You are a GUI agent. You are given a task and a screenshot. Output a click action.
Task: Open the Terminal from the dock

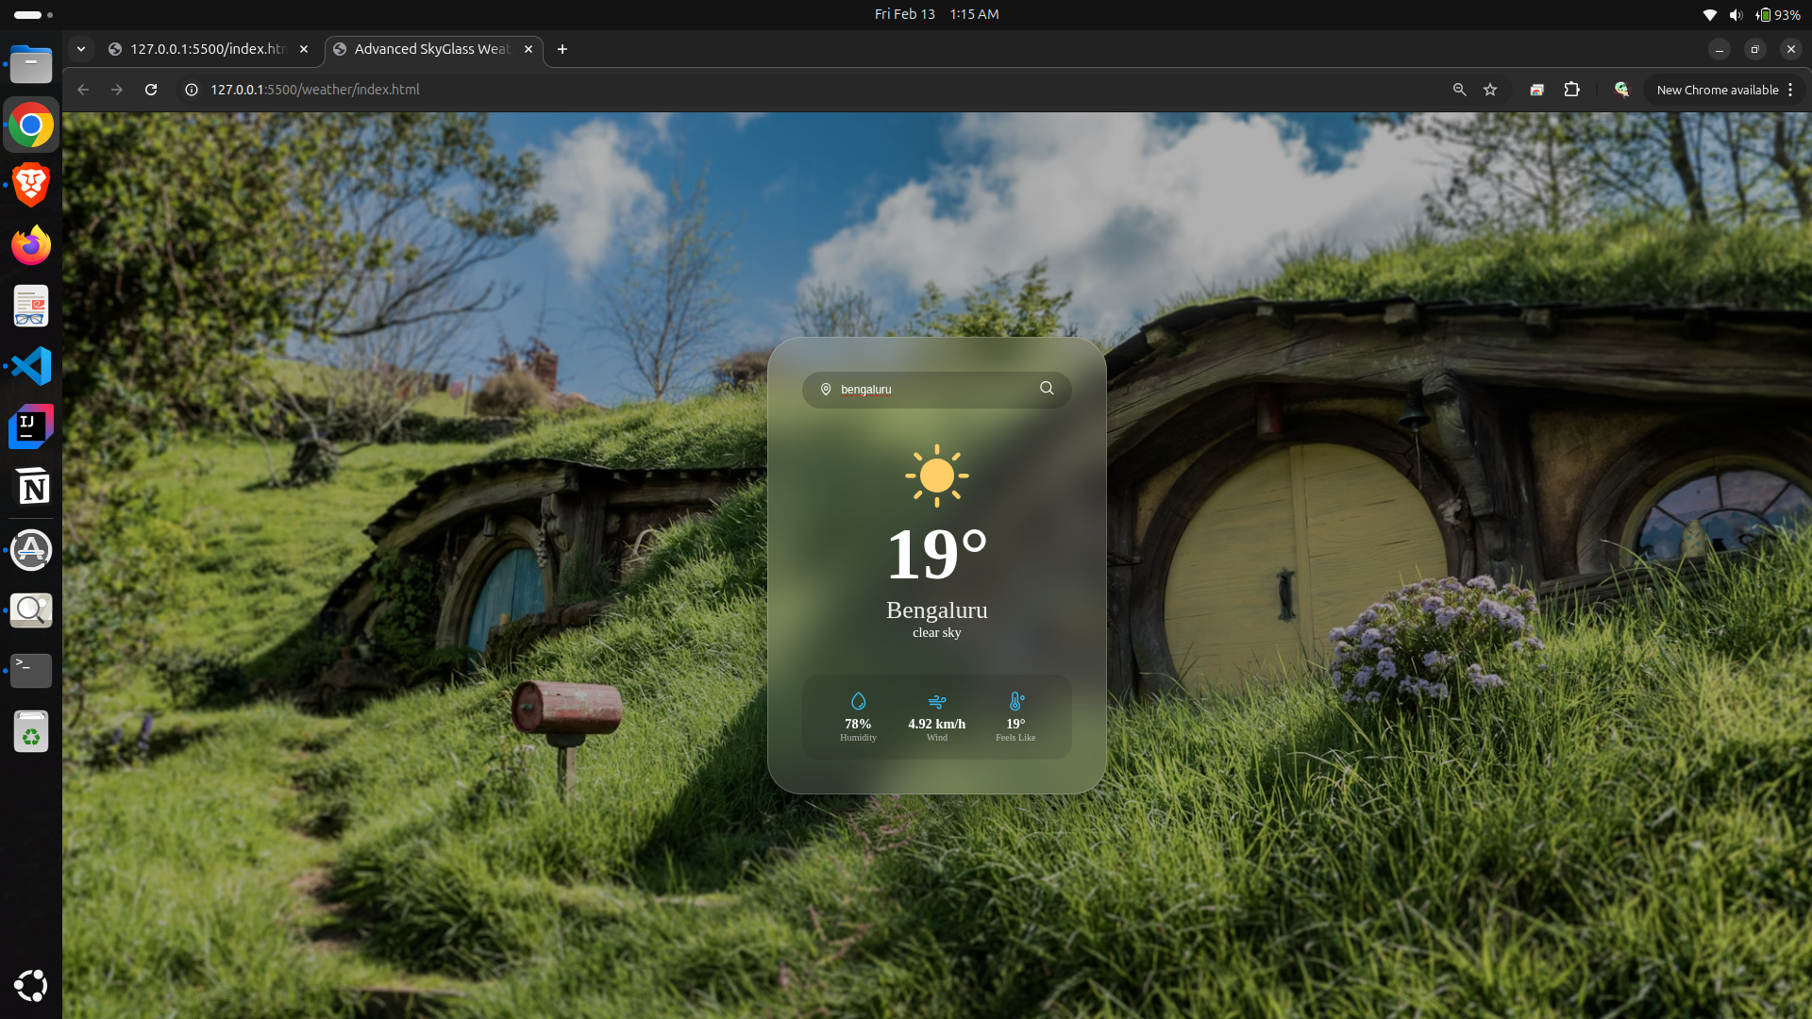click(x=31, y=670)
